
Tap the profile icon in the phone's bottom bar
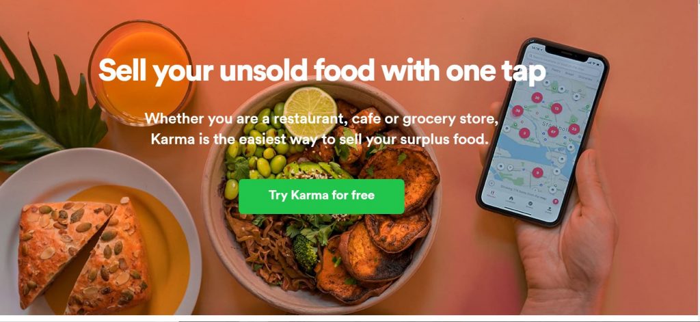tap(549, 209)
